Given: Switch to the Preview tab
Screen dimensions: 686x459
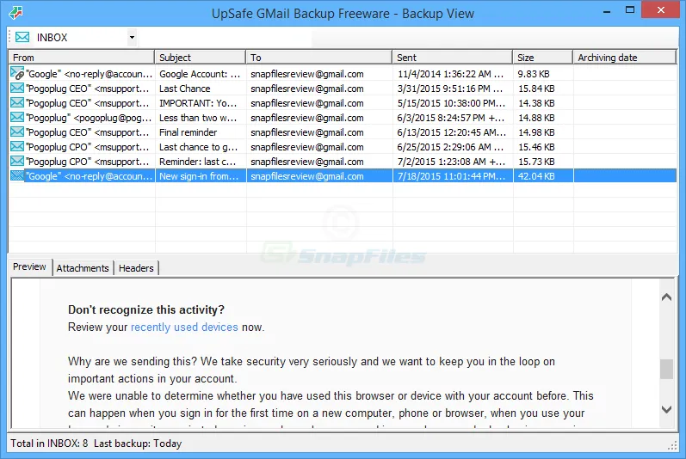Looking at the screenshot, I should (29, 266).
